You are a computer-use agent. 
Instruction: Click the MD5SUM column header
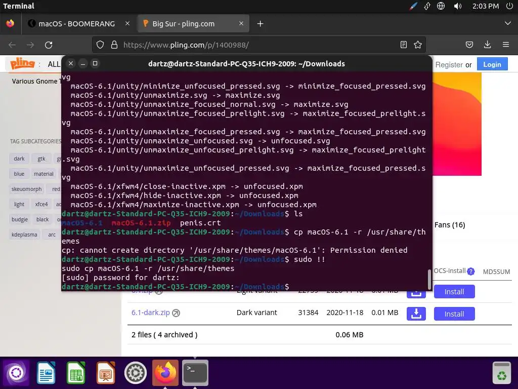click(x=497, y=272)
